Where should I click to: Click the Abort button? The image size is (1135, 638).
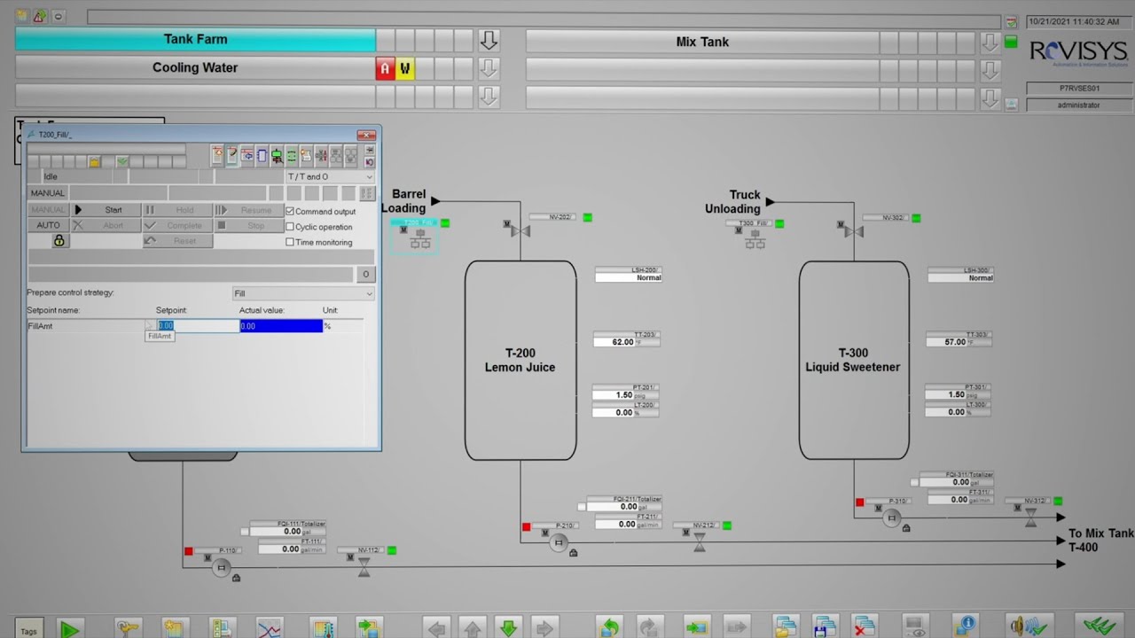(x=106, y=225)
